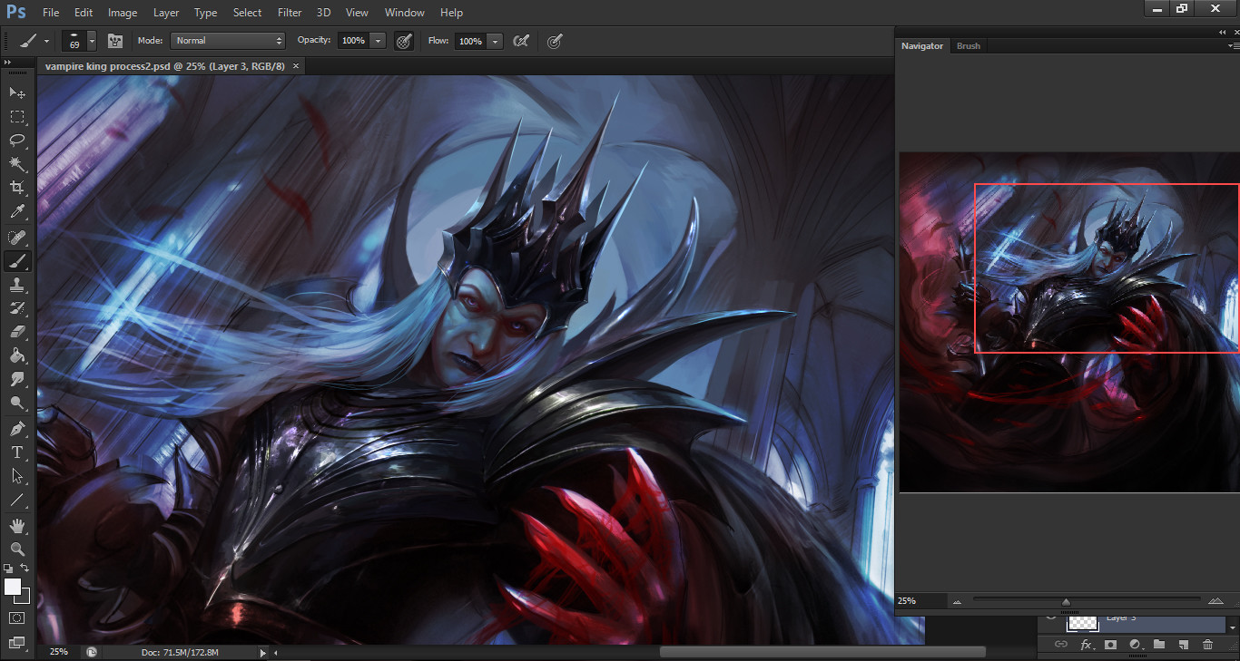Open the adjustment layer menu
Image resolution: width=1240 pixels, height=661 pixels.
coord(1135,645)
